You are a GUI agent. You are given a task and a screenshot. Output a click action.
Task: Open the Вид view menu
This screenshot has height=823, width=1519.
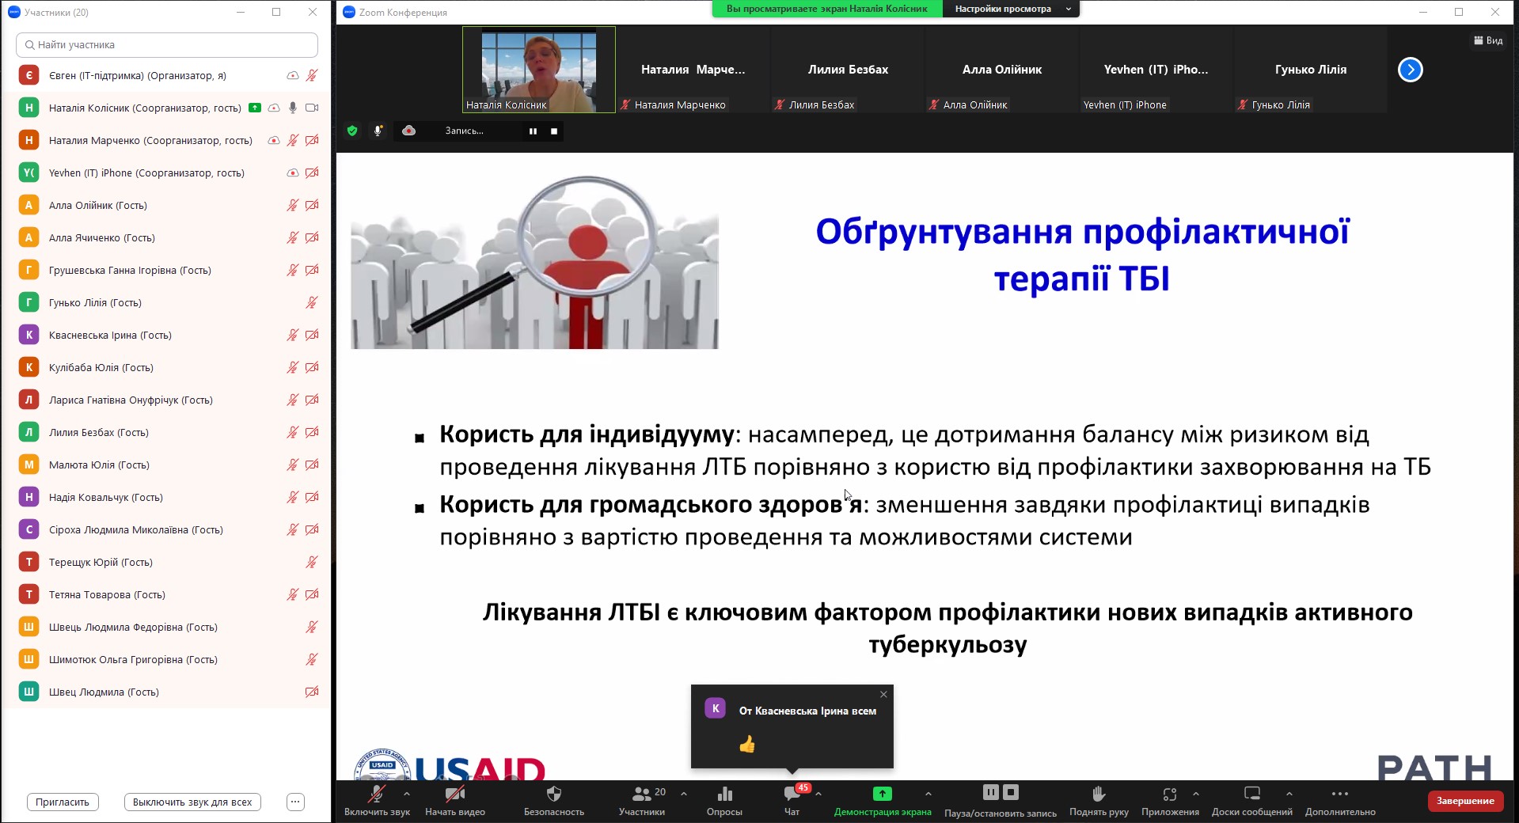tap(1488, 40)
